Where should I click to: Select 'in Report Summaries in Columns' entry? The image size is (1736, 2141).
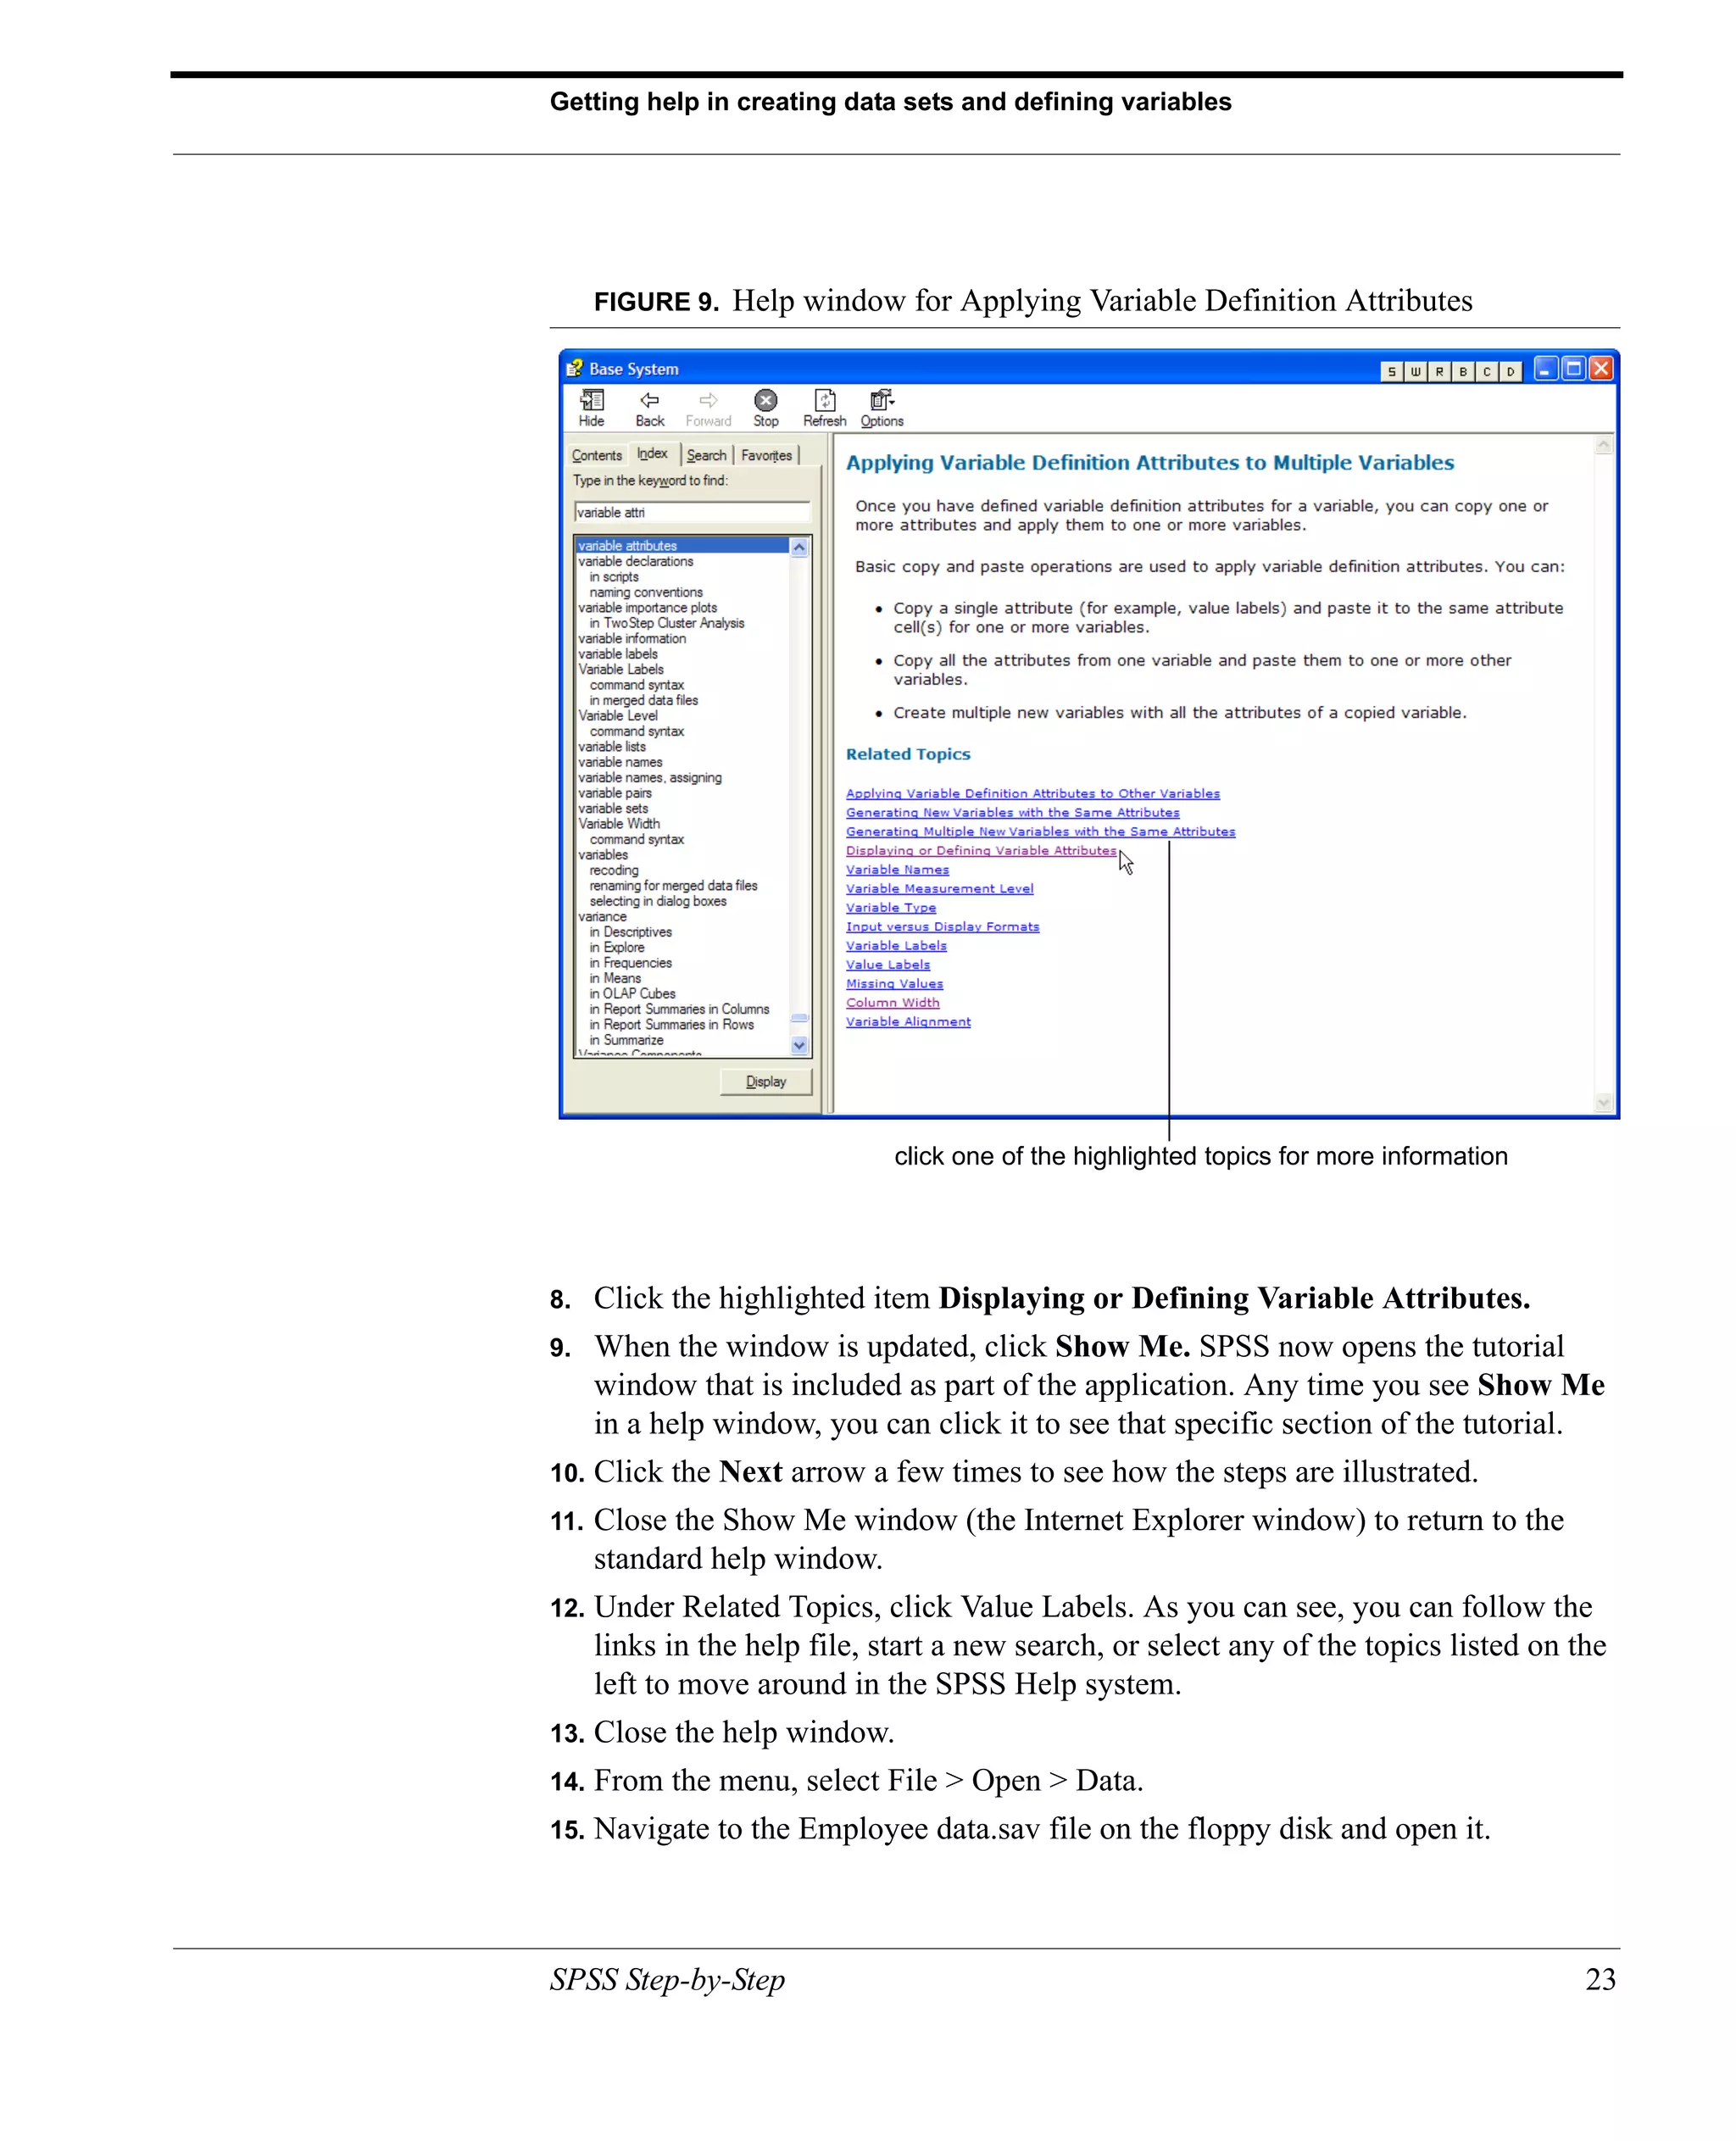[680, 1009]
